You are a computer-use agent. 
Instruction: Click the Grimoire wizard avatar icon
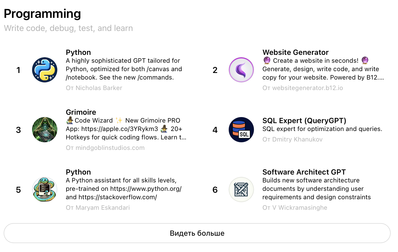click(45, 130)
